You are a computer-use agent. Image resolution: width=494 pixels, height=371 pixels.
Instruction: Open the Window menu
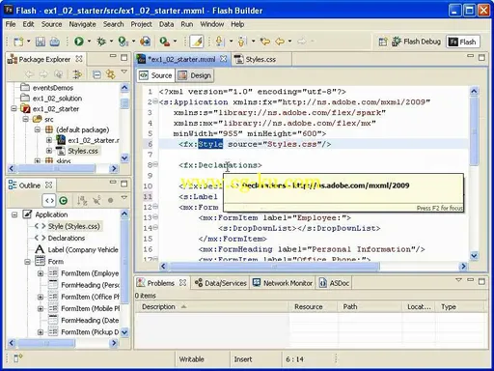212,24
